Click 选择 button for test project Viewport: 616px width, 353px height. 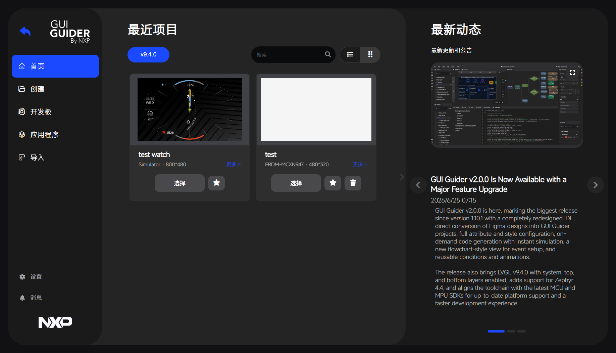pyautogui.click(x=296, y=183)
